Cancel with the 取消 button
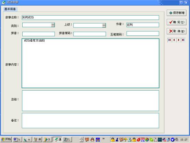The height and width of the screenshot is (143, 190). click(177, 31)
